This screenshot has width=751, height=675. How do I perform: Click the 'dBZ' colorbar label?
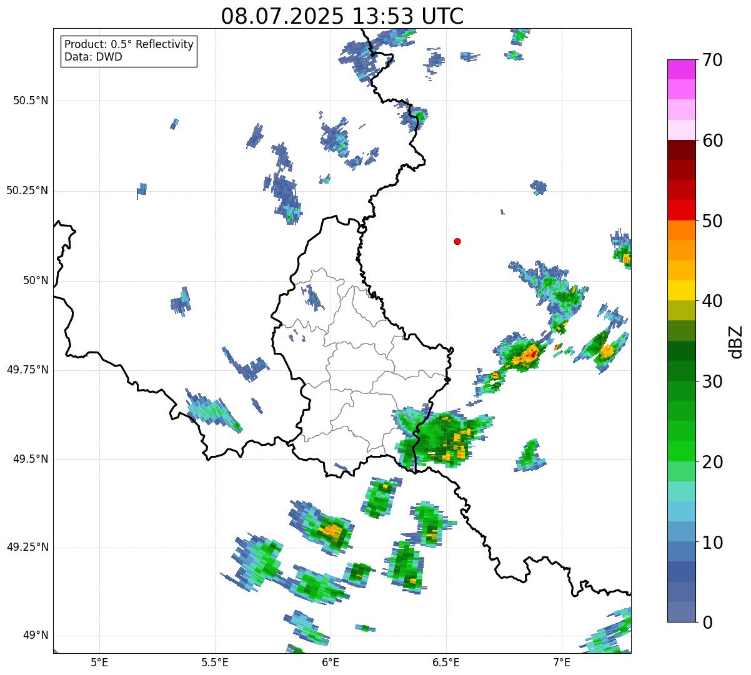click(736, 342)
